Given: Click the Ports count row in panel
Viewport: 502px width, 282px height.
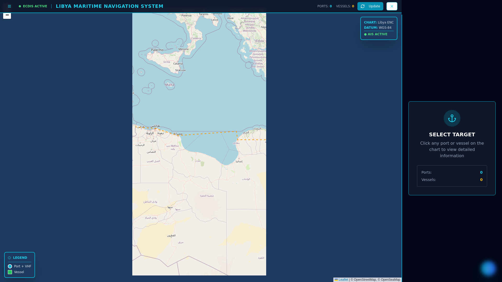Looking at the screenshot, I should [452, 172].
